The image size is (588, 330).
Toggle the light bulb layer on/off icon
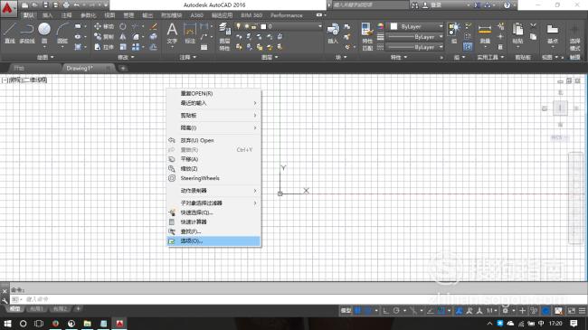coord(238,26)
